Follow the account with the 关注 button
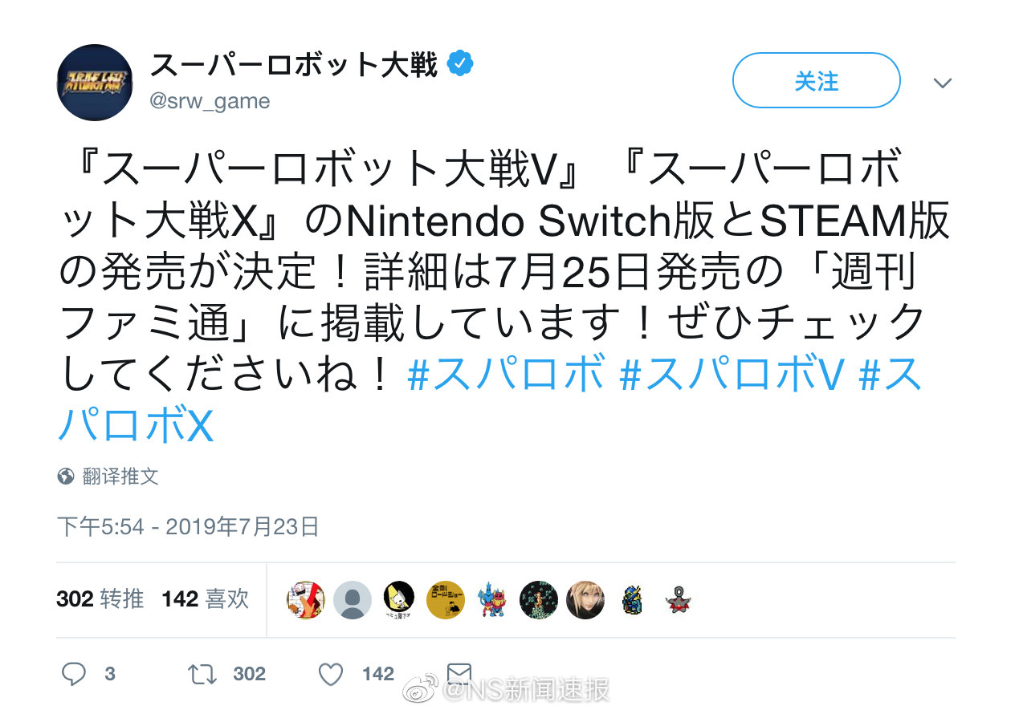This screenshot has height=714, width=1015. pyautogui.click(x=816, y=80)
